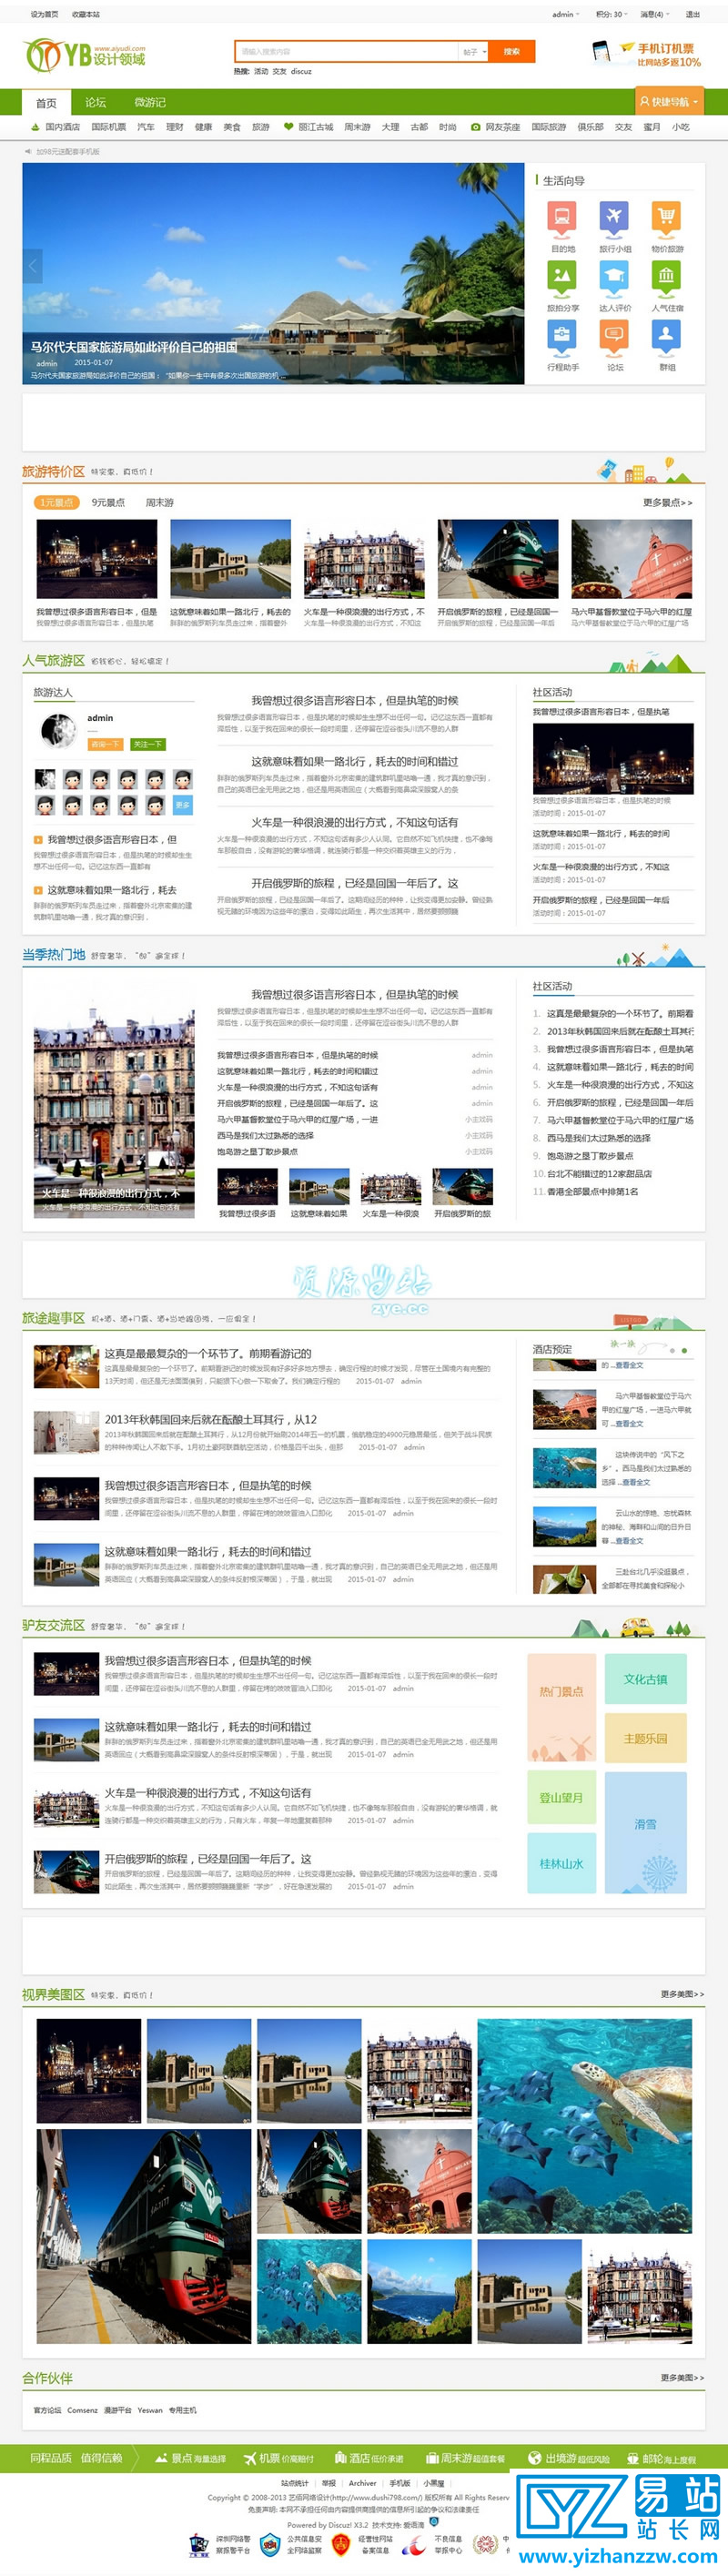This screenshot has height=2576, width=728.
Task: Click the 周末游 icon in footer bar
Action: tap(432, 2457)
